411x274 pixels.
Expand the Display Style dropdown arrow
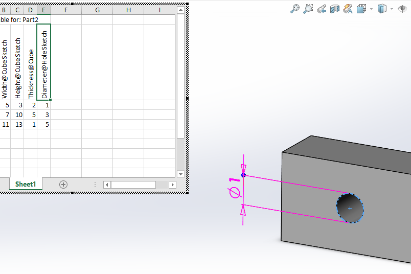pos(392,9)
